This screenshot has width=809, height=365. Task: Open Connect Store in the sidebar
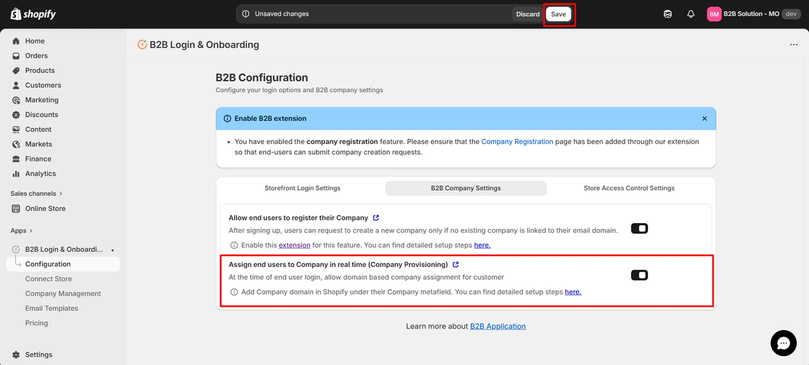pos(48,279)
